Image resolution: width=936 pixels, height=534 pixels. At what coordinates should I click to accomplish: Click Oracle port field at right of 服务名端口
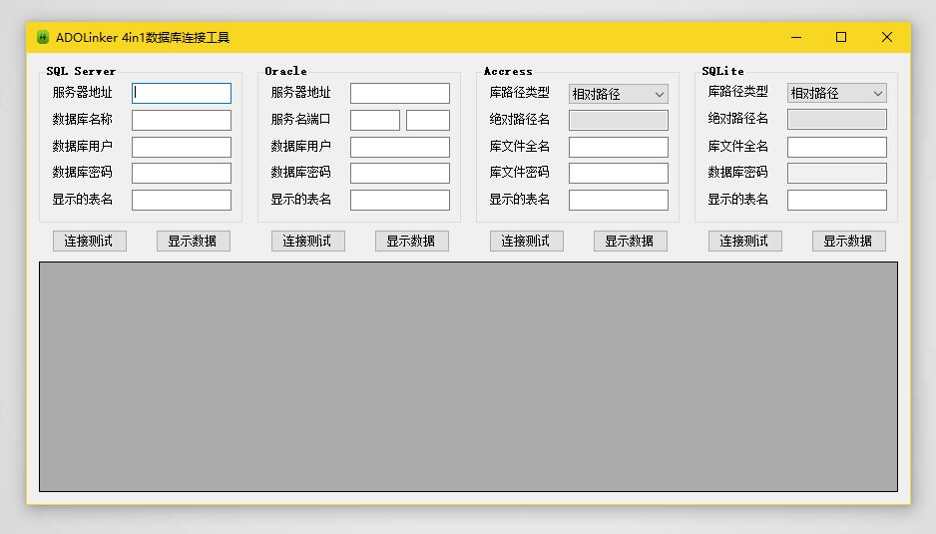[x=428, y=120]
